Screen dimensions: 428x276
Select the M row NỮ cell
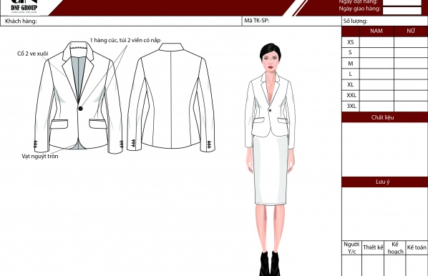411,64
